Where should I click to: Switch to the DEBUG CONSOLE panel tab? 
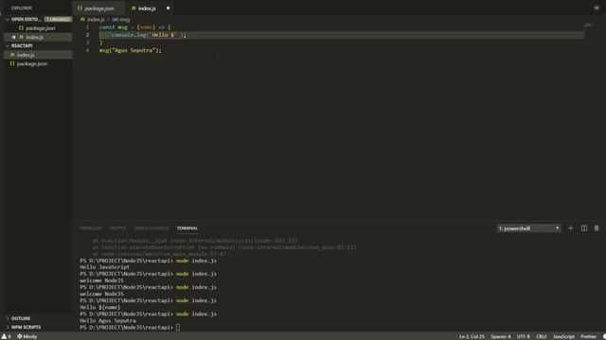(151, 229)
